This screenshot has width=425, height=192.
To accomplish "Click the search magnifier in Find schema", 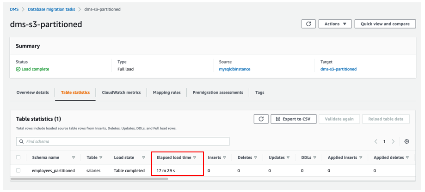I will (x=21, y=141).
